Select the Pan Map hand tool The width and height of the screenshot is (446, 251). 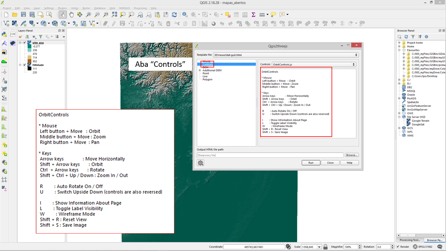71,14
